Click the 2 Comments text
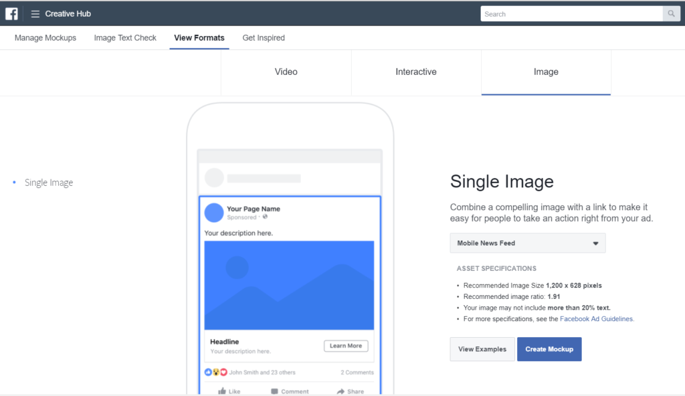 (x=357, y=373)
